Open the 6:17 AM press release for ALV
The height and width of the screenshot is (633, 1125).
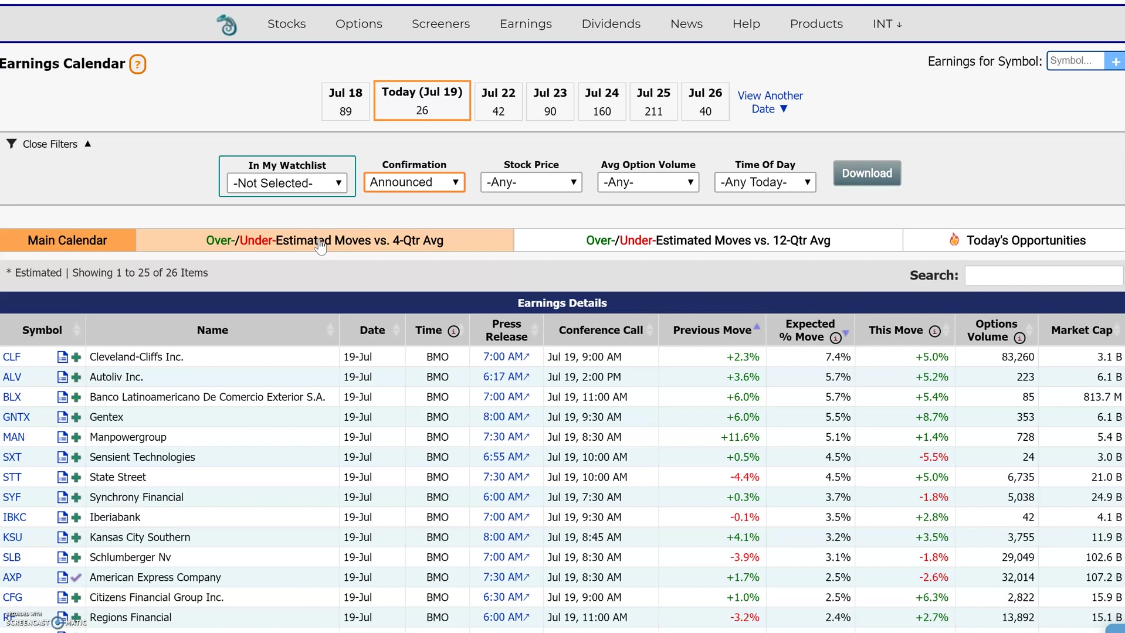coord(506,377)
